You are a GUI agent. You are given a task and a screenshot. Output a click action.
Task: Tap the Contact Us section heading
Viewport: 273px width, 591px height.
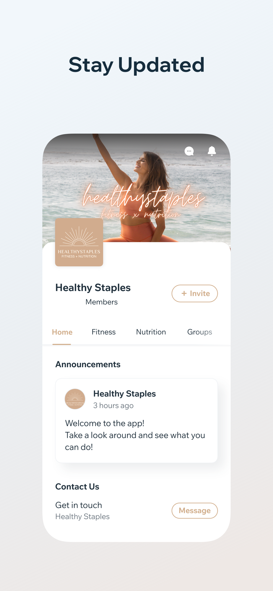click(x=77, y=487)
